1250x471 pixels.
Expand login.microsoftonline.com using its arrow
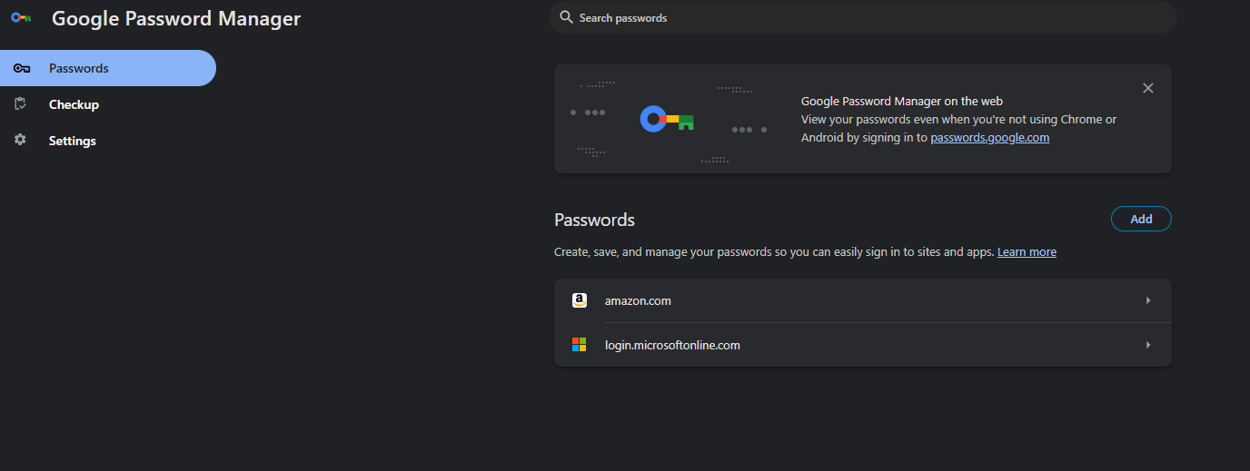1148,345
